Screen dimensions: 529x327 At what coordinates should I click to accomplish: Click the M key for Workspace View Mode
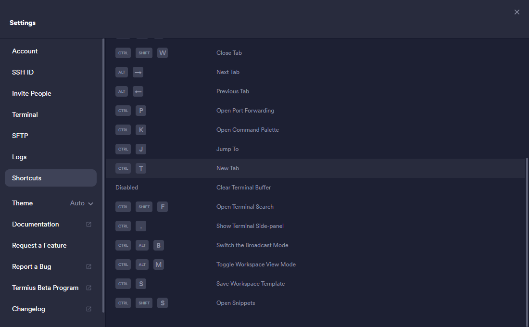pos(159,264)
